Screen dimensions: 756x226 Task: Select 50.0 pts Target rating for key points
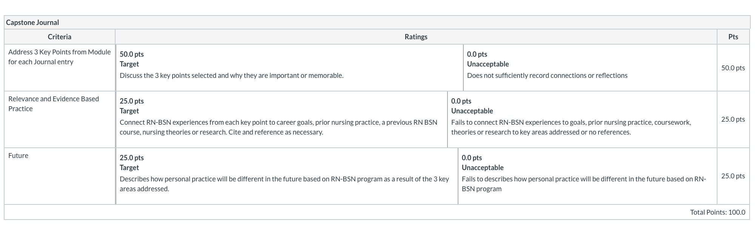point(289,68)
